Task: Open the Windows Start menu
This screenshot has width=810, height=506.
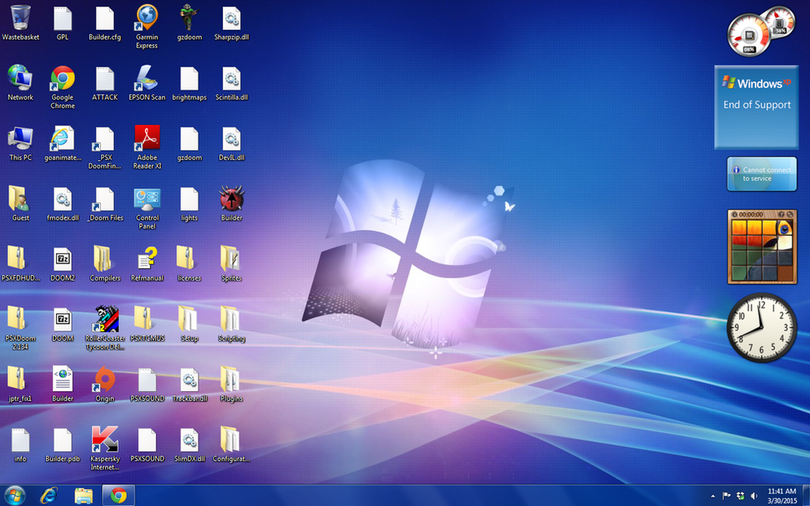Action: point(14,497)
